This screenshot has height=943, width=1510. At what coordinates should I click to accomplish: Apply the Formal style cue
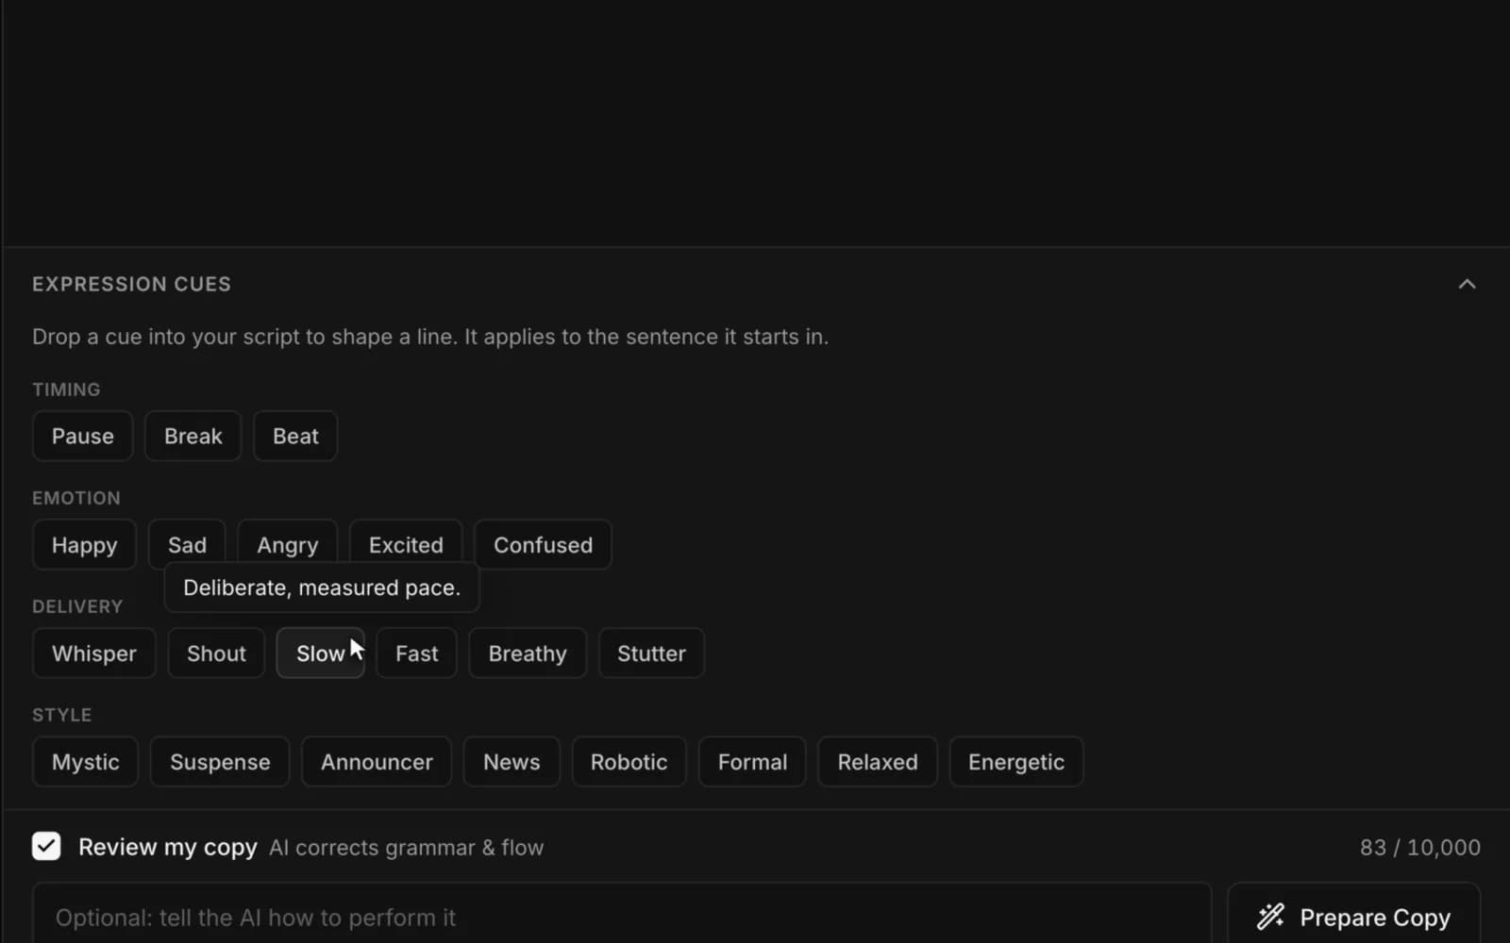(752, 762)
